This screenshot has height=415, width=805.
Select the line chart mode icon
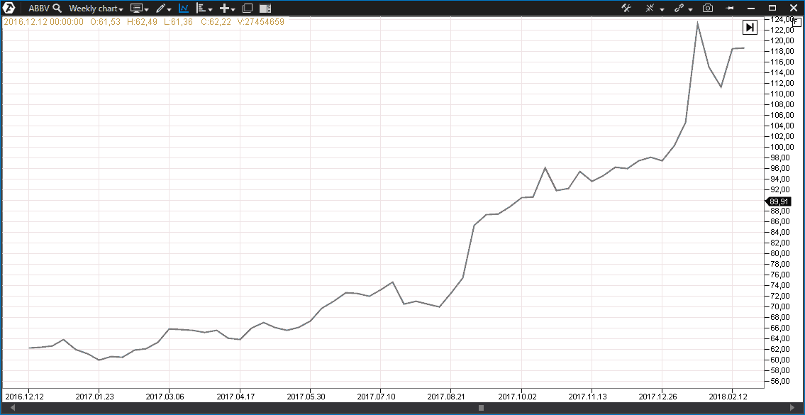point(184,9)
